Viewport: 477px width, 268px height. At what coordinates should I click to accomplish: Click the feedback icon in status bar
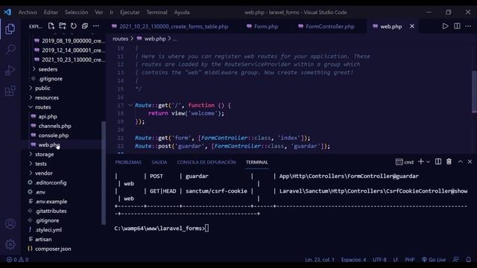(x=455, y=260)
